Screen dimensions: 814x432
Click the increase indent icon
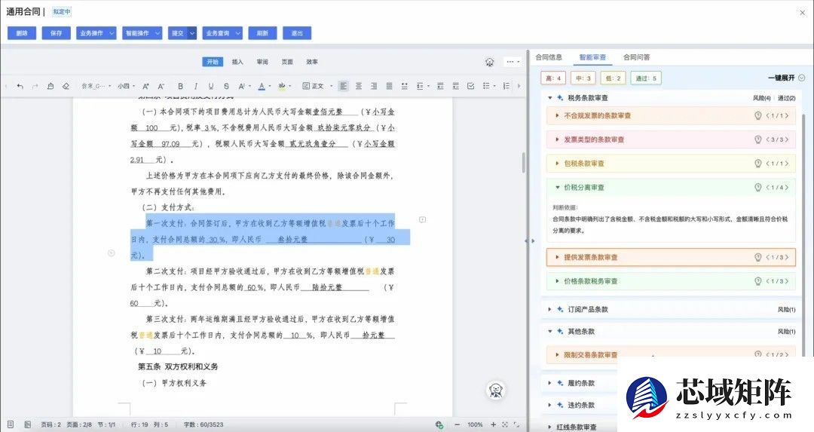(455, 86)
